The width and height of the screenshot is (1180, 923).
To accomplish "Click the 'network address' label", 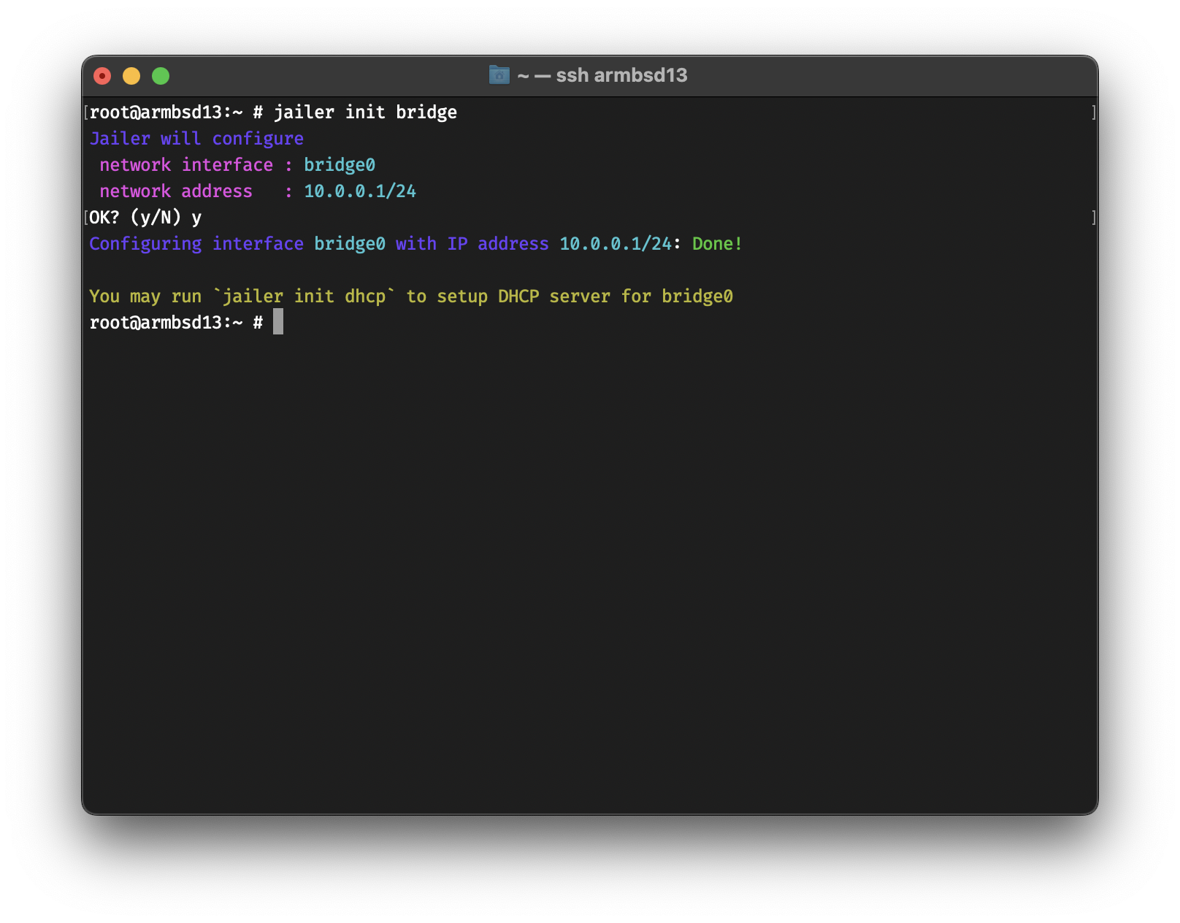I will (x=176, y=191).
